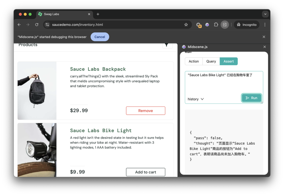Open Chrome's three-dot menu

coord(265,25)
